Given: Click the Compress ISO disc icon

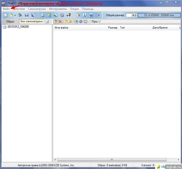Looking at the screenshot, I should (x=55, y=15).
